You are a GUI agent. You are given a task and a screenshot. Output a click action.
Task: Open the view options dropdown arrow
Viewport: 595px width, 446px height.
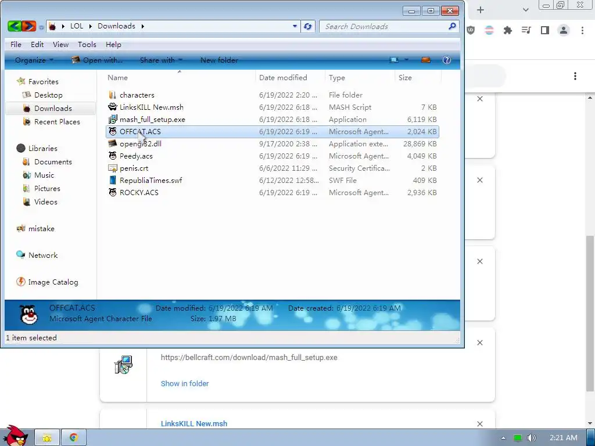click(x=406, y=60)
